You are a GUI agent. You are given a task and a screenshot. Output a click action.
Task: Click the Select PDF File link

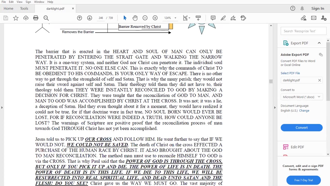click(290, 73)
